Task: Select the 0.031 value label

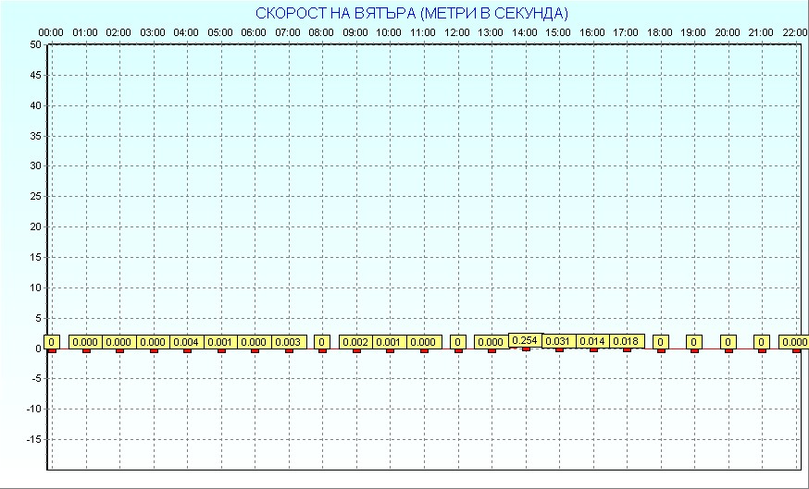Action: point(558,341)
